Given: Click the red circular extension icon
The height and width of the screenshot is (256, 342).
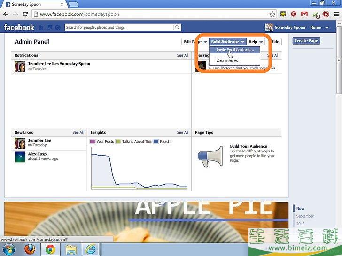Looking at the screenshot, I should tap(326, 14).
